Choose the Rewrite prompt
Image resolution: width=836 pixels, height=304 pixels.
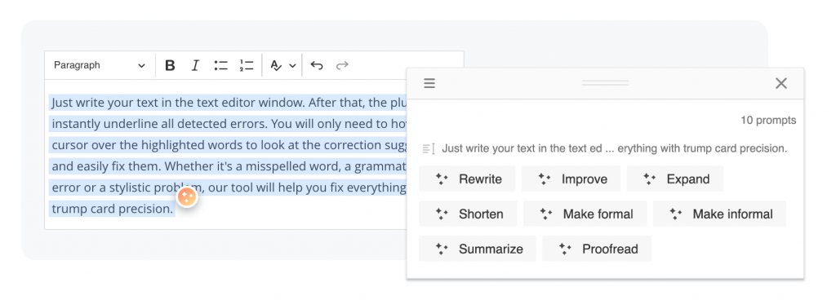click(x=467, y=178)
